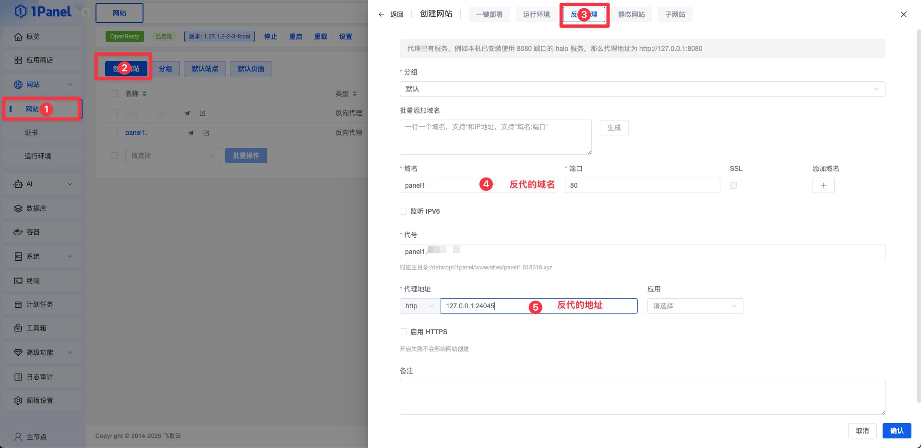Click the 生成 generate button
921x448 pixels.
point(614,128)
